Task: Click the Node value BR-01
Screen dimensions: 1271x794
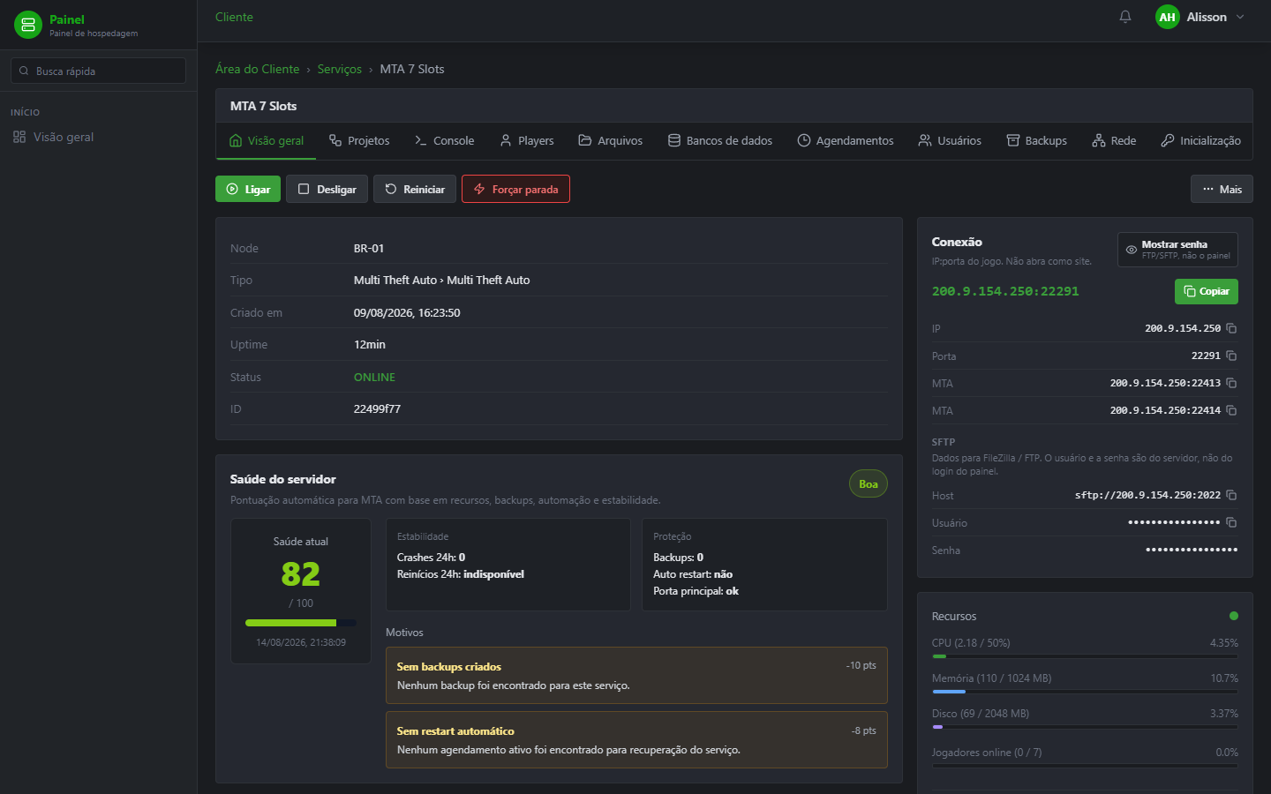Action: pos(369,248)
